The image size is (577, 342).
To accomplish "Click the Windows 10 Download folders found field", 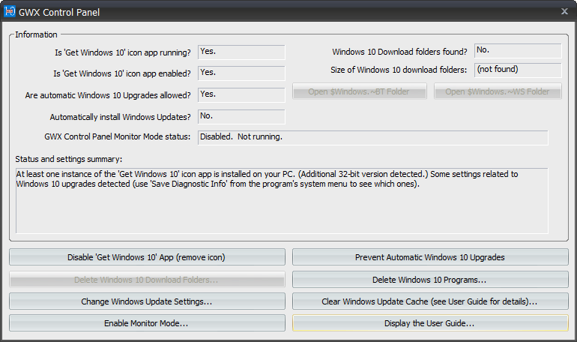I will (x=518, y=51).
